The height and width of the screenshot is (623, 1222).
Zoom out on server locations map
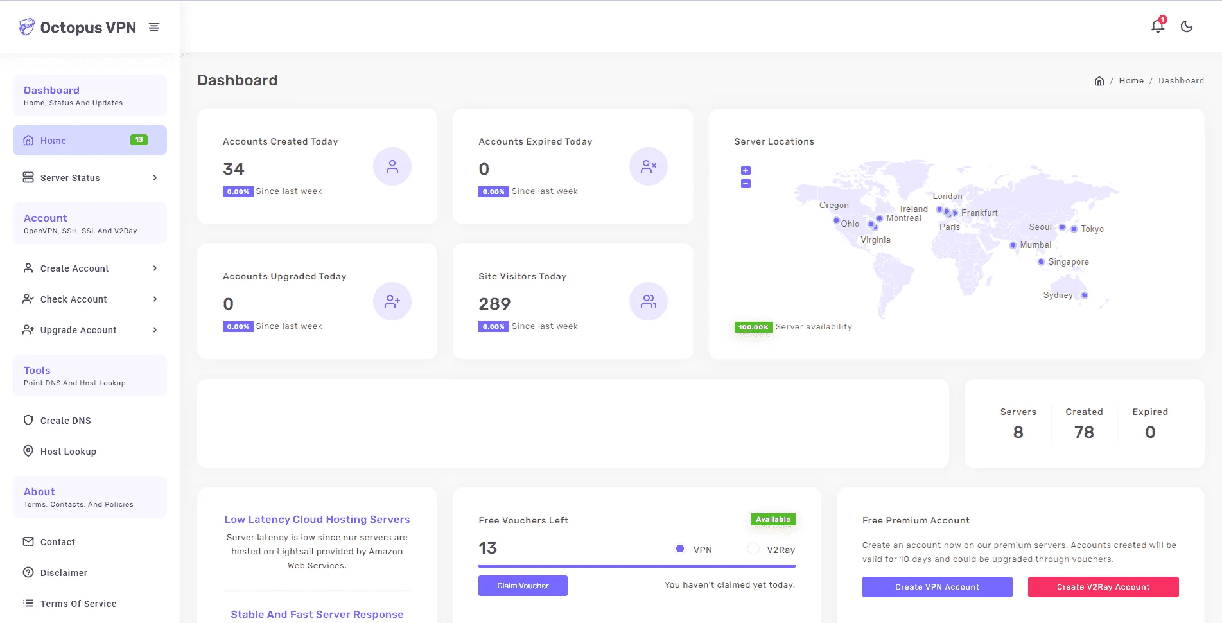[746, 184]
